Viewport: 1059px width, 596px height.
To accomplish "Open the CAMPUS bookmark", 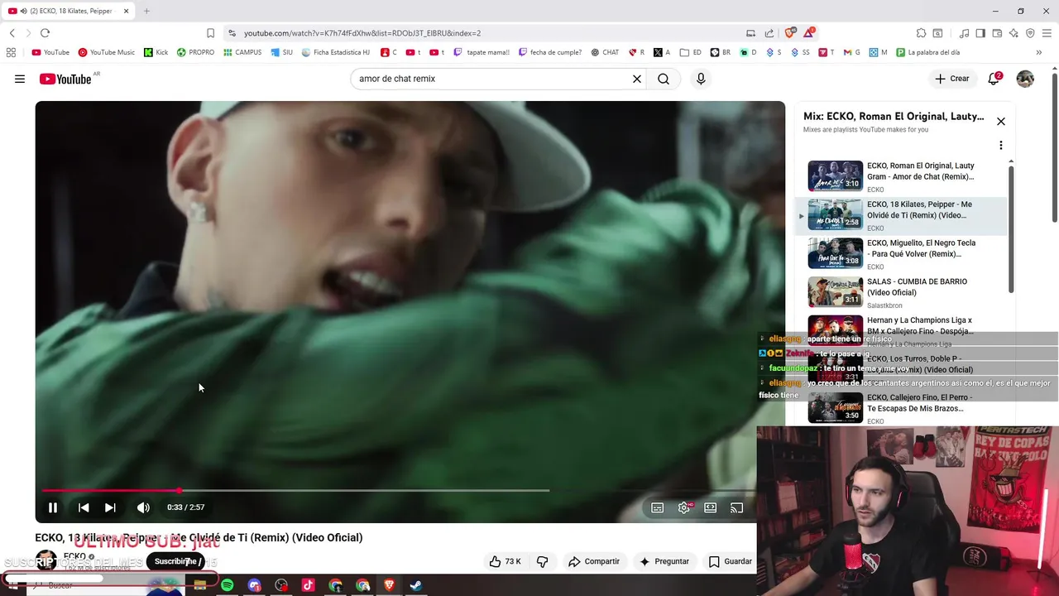I will pyautogui.click(x=242, y=52).
